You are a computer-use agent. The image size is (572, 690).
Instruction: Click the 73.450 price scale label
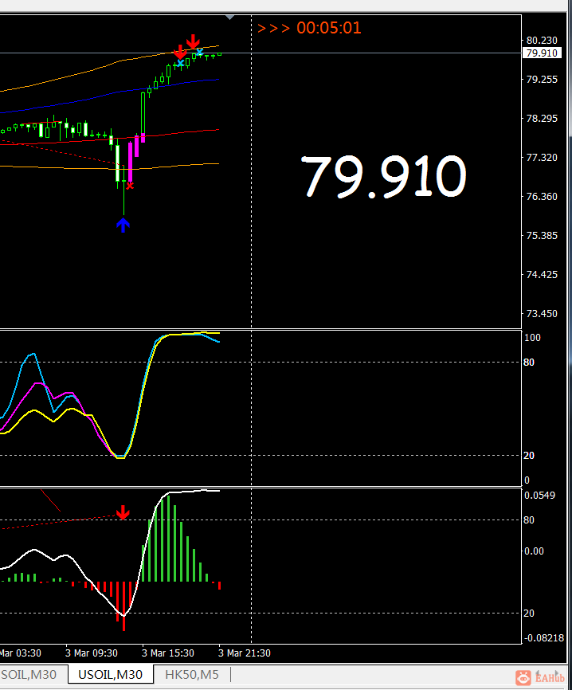coord(542,314)
